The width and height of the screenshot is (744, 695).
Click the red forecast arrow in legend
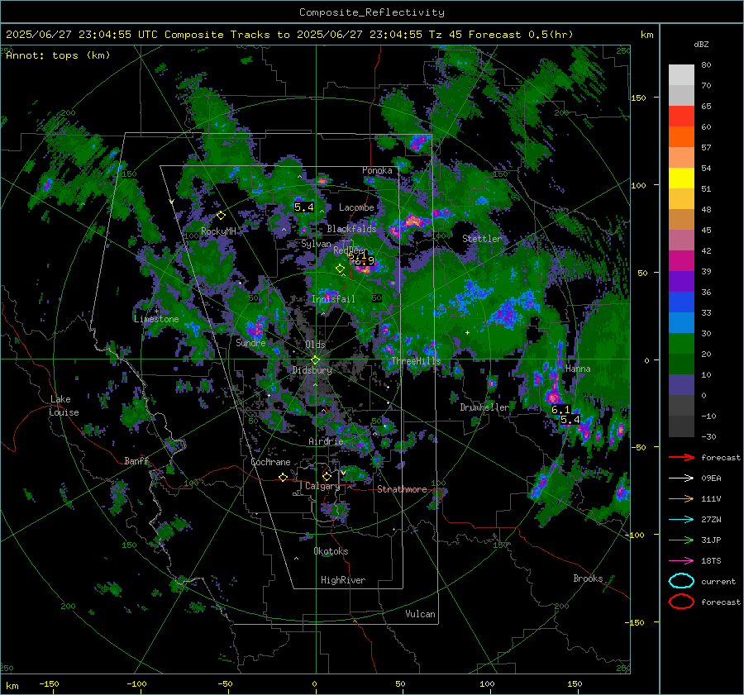coord(681,457)
